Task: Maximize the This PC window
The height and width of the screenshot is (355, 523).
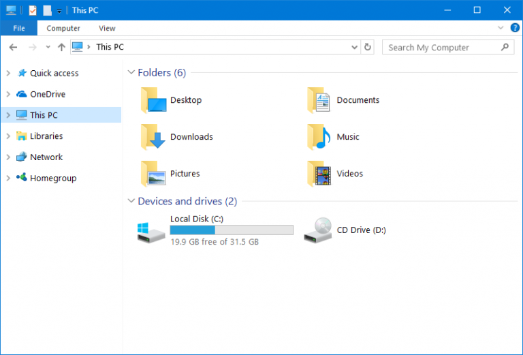Action: [x=477, y=10]
